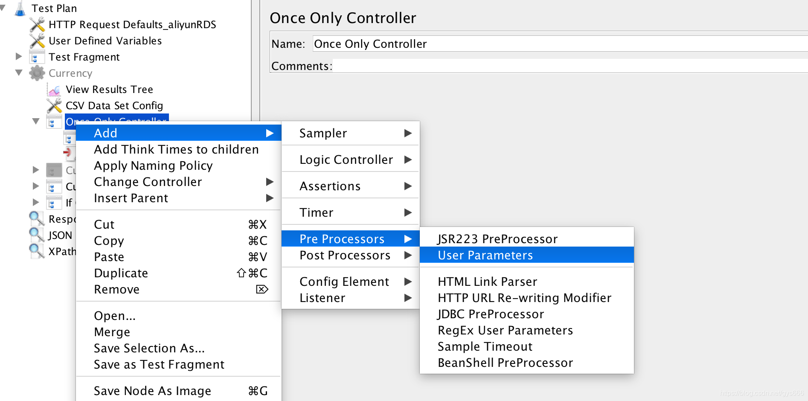808x401 pixels.
Task: Select the Test Plan tree item
Action: [54, 8]
